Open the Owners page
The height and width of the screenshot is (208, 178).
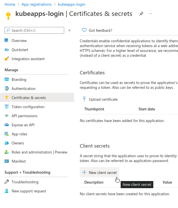pyautogui.click(x=18, y=143)
